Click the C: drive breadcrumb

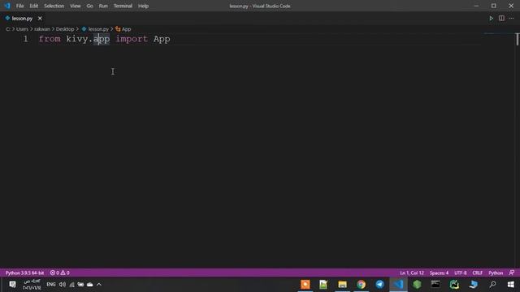(x=8, y=29)
